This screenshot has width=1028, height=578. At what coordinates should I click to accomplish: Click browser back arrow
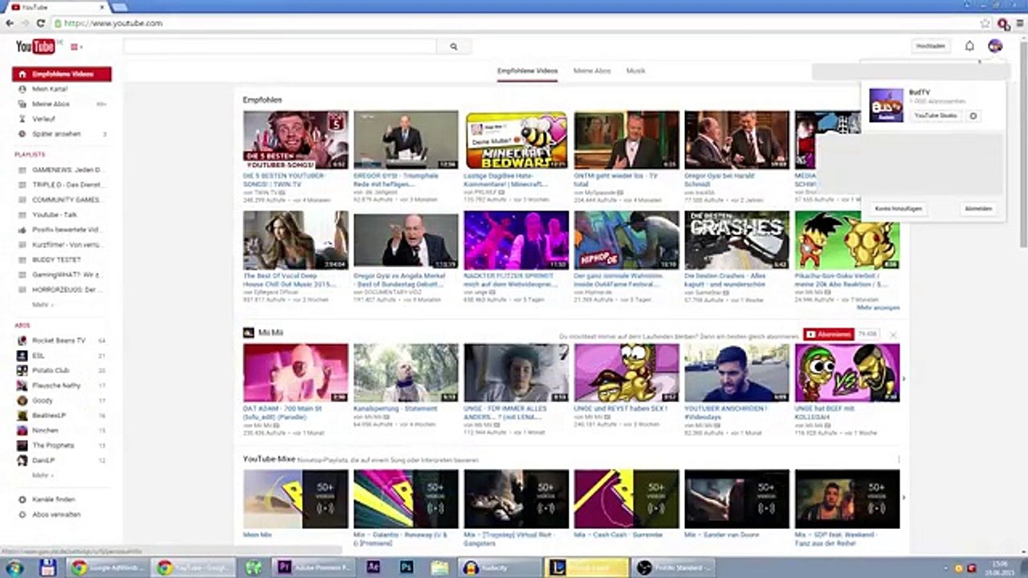coord(10,23)
